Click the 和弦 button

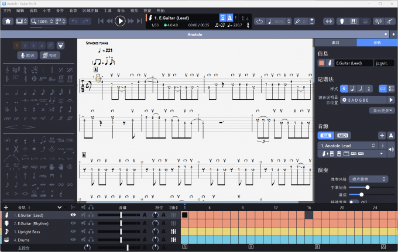pyautogui.click(x=50, y=56)
